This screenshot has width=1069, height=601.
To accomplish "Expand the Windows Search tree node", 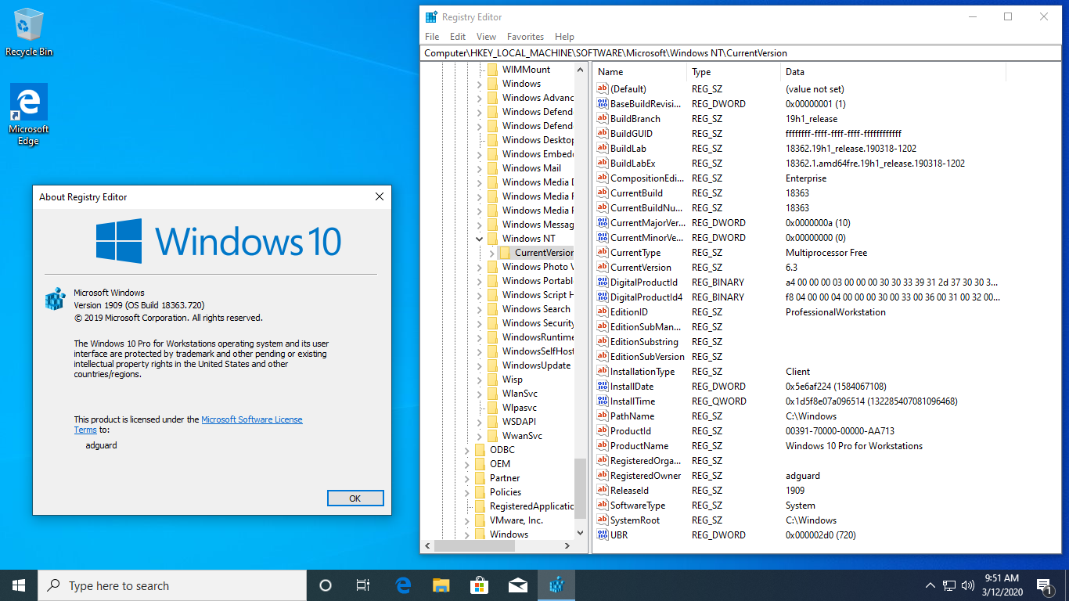I will point(480,308).
